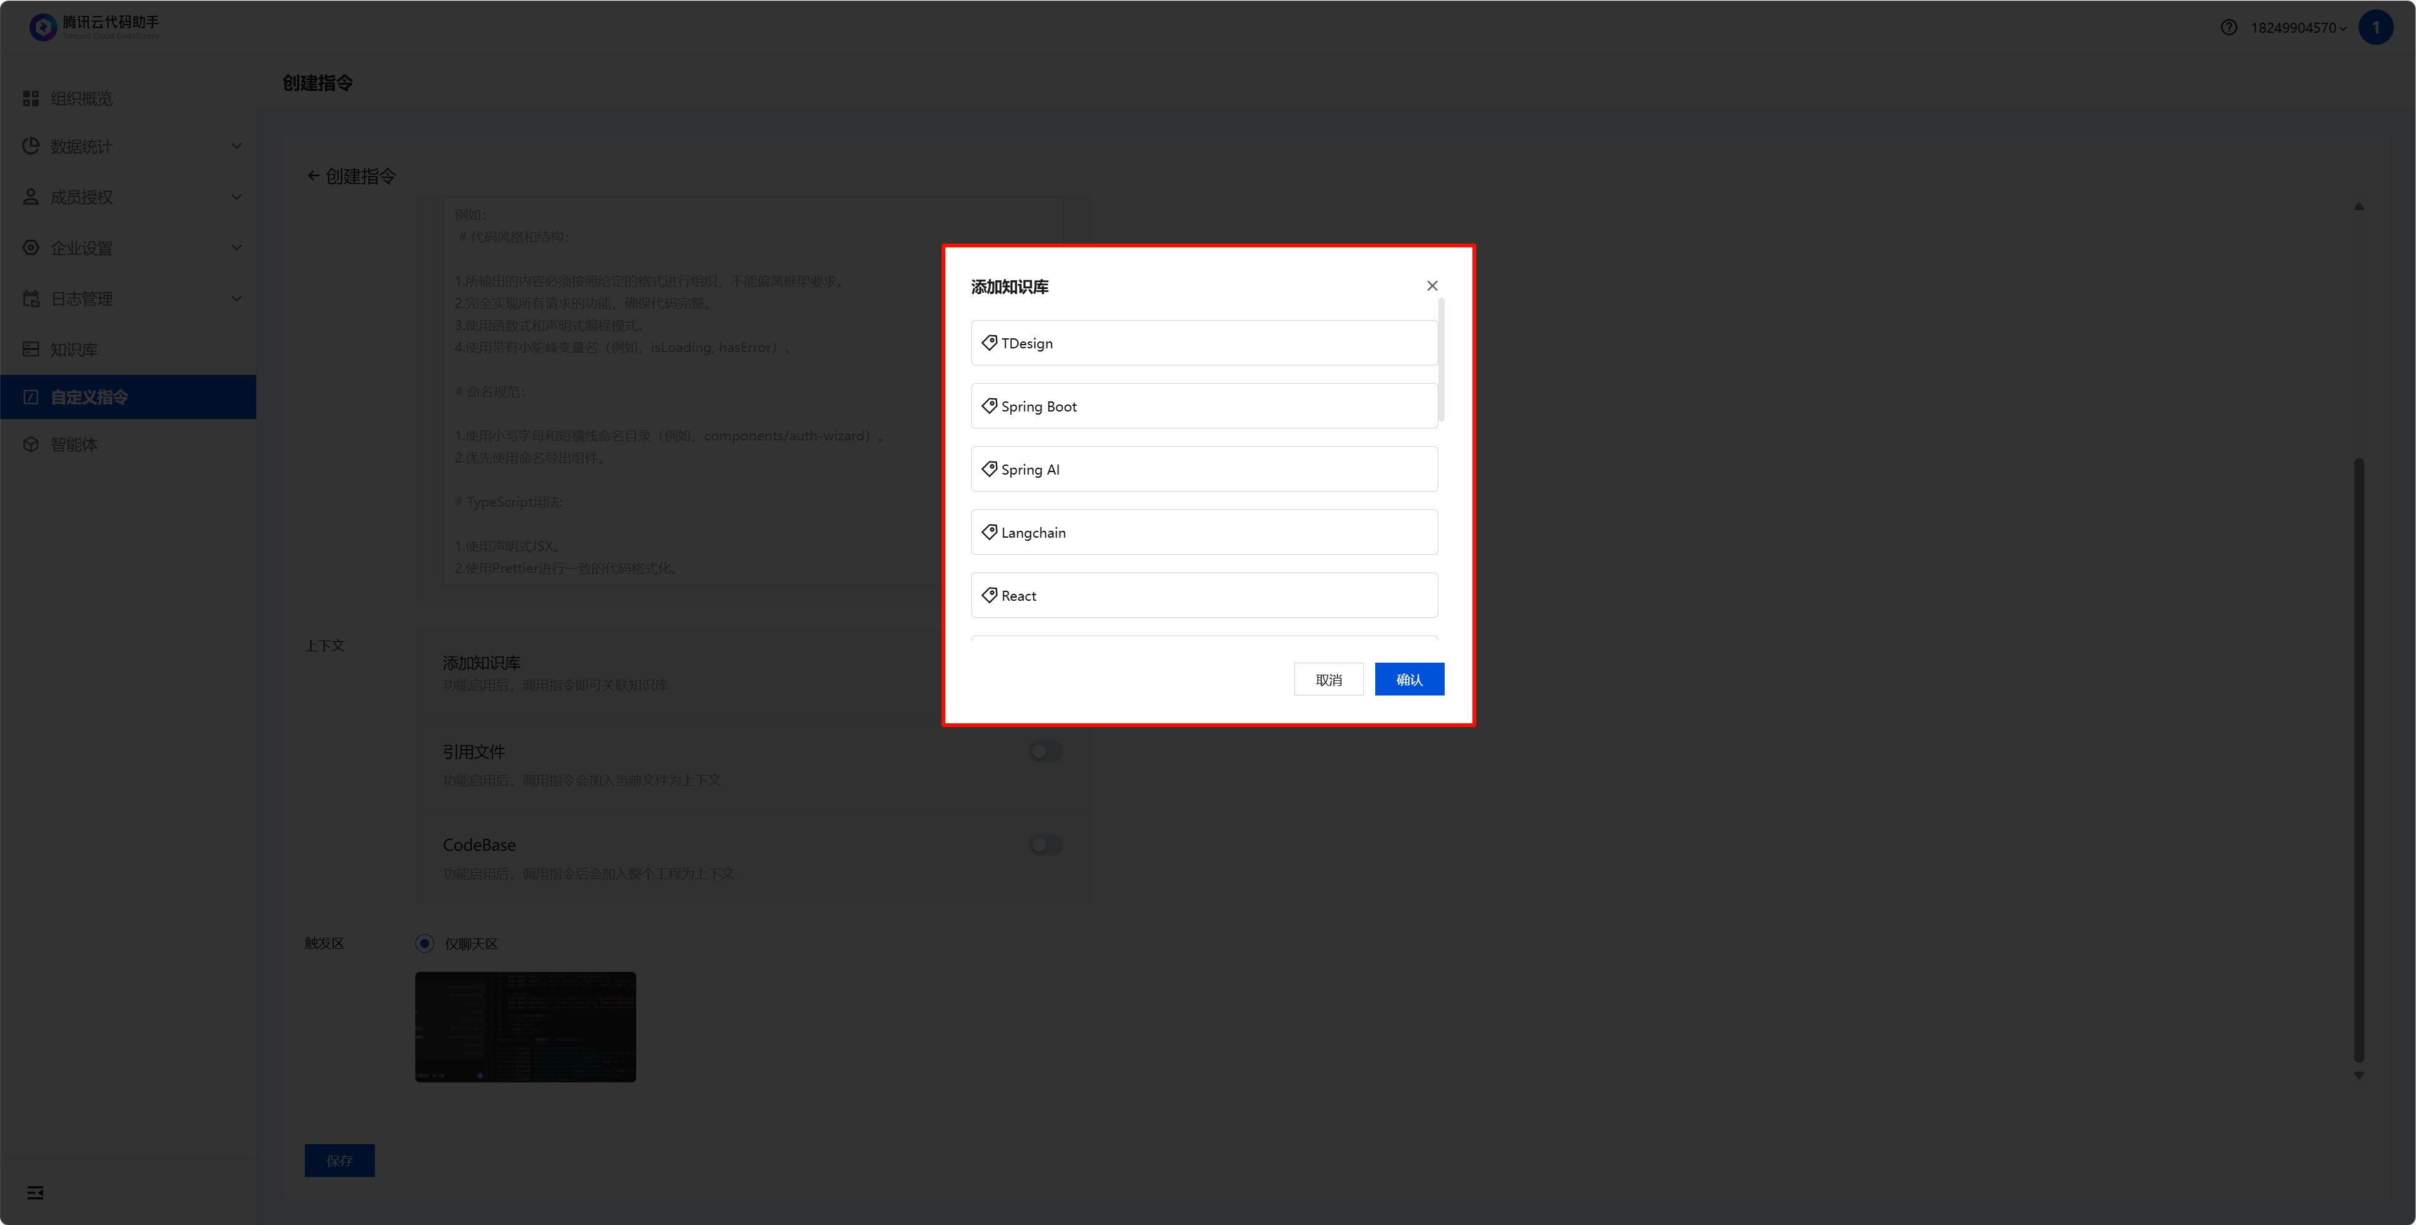Click the help question mark icon
Screen dimensions: 2416x1225
[x=2229, y=27]
